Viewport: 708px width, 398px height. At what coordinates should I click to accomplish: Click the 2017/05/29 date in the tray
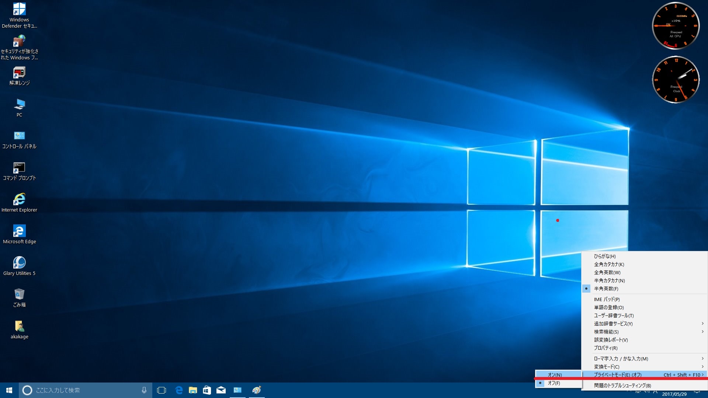(x=674, y=394)
